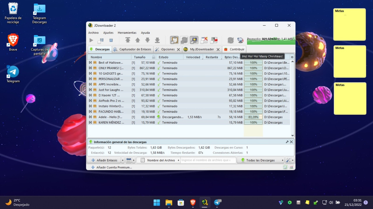Viewport: 373px width, 209px height.
Task: Expand the Best of Hallowe... package
Action: pyautogui.click(x=90, y=63)
